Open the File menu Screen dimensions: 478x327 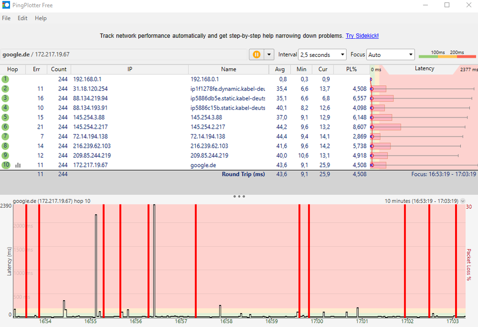6,18
